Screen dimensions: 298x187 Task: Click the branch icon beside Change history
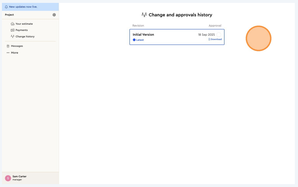click(x=13, y=37)
